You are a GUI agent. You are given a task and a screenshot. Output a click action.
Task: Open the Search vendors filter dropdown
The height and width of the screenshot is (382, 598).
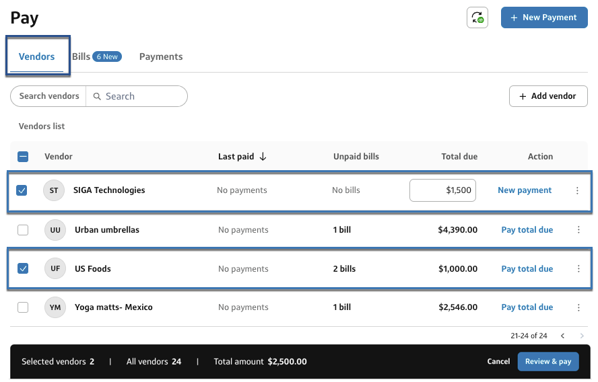point(49,96)
